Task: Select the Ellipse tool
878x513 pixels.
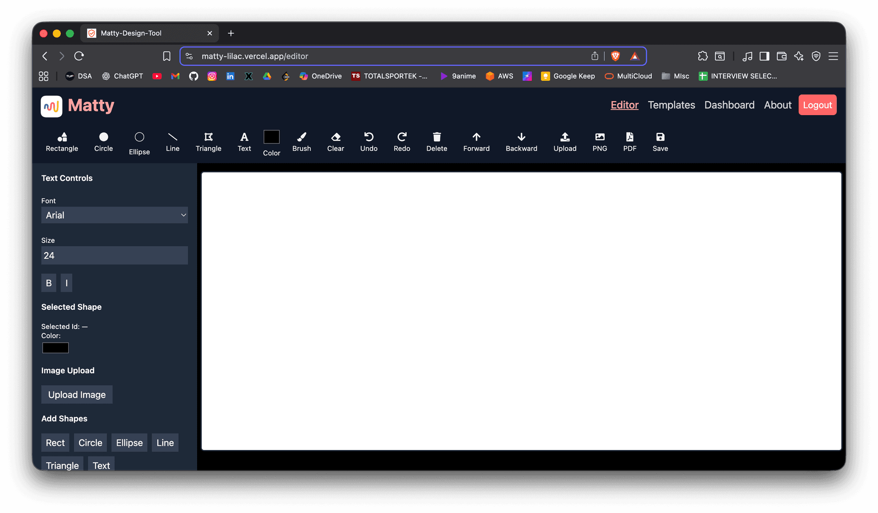Action: 139,142
